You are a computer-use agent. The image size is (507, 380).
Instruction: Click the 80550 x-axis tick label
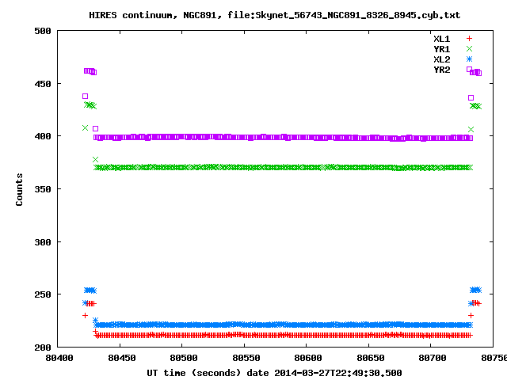click(x=246, y=358)
